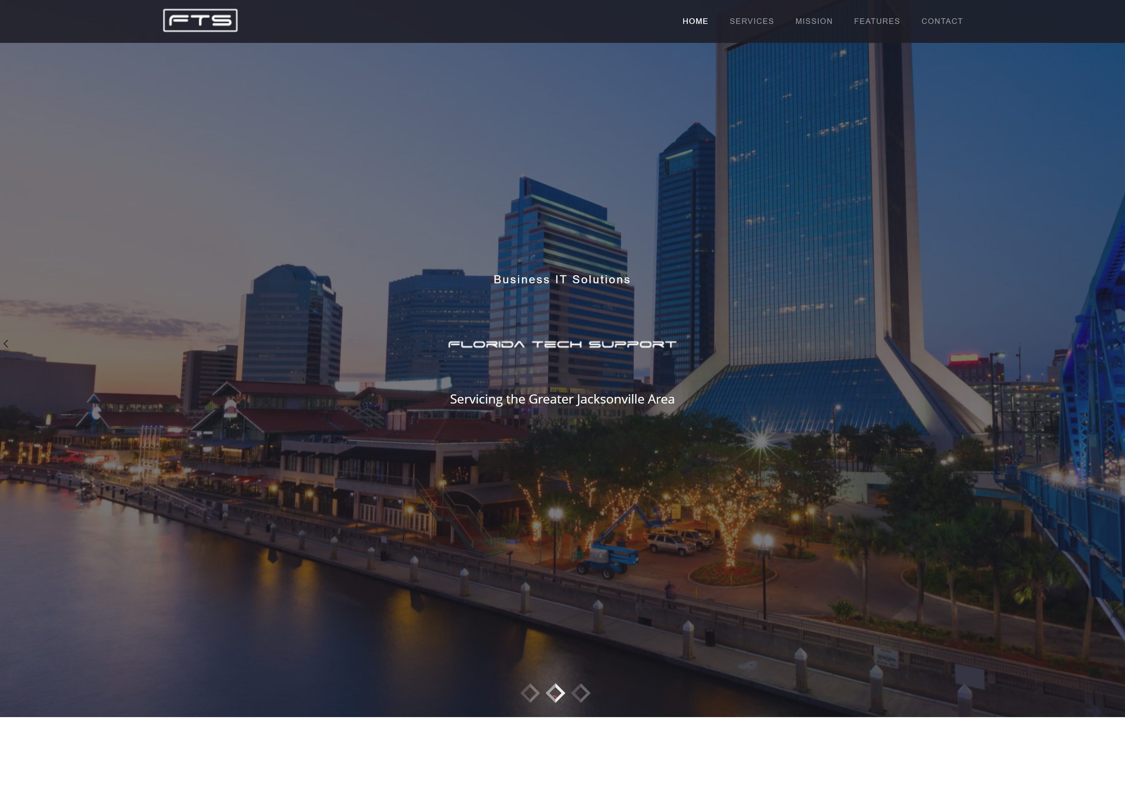Select first diamond slide indicator

tap(530, 693)
